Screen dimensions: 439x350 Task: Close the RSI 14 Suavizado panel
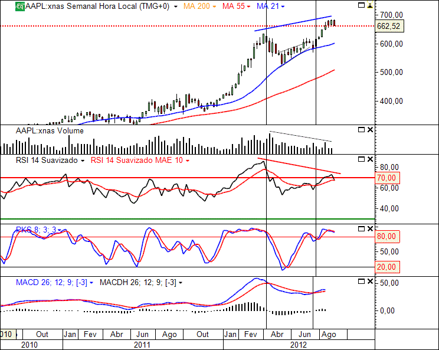[370, 159]
